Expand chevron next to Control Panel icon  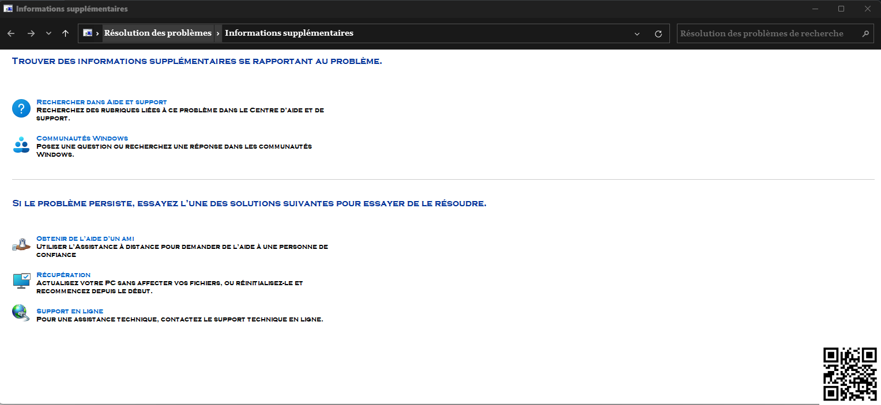tap(97, 33)
